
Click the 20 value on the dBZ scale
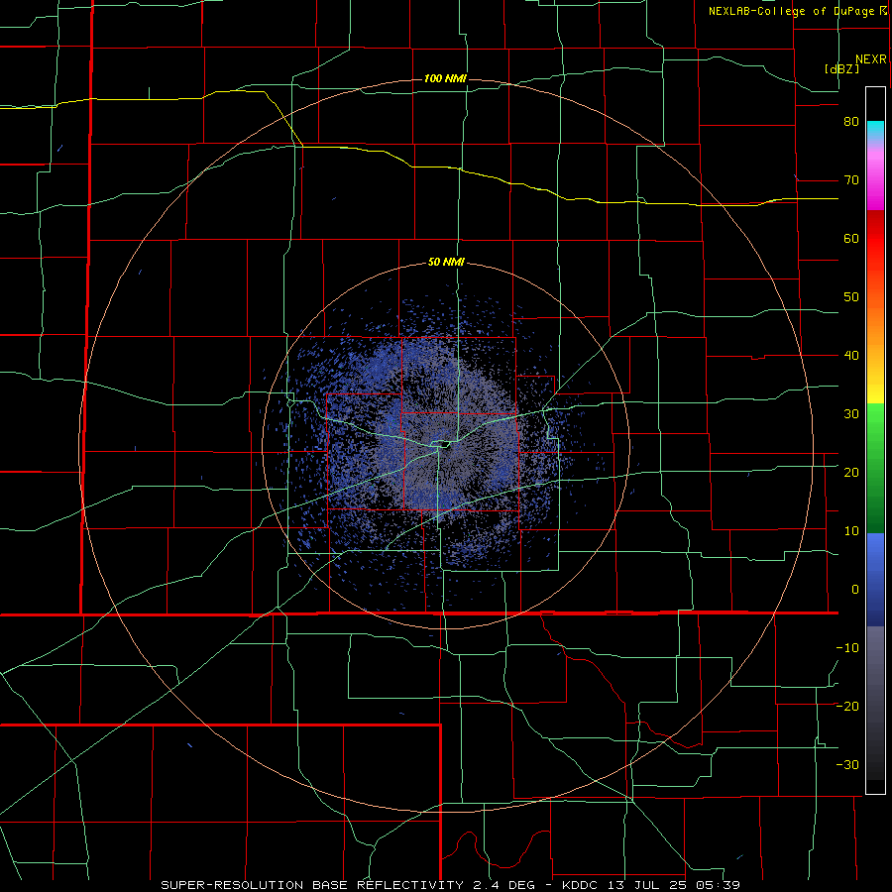click(851, 473)
